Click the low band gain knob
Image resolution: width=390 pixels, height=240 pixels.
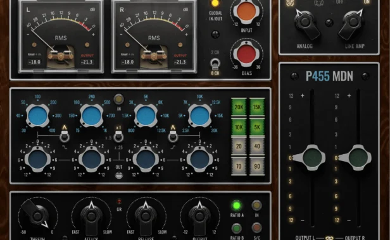(37, 160)
